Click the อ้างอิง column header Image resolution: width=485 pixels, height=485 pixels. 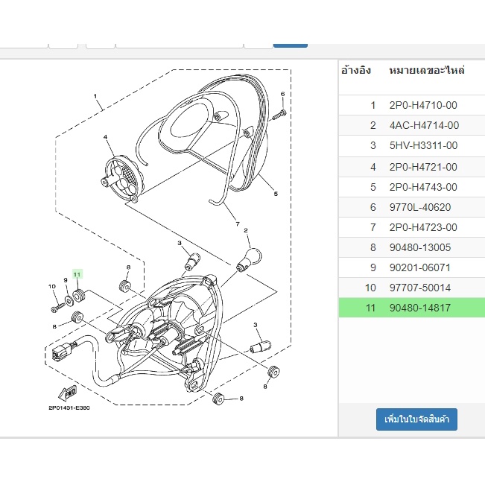pos(356,71)
